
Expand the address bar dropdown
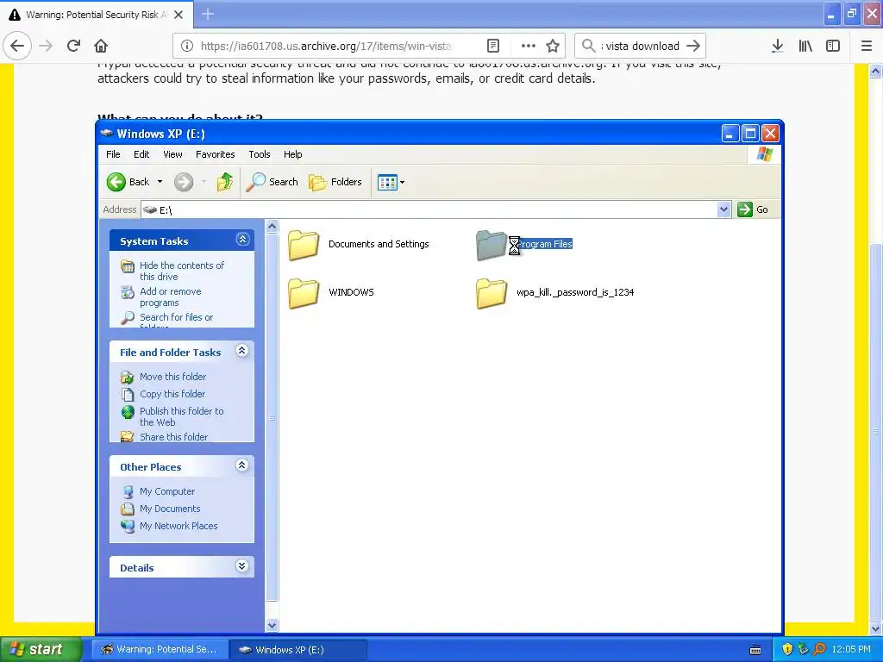724,209
